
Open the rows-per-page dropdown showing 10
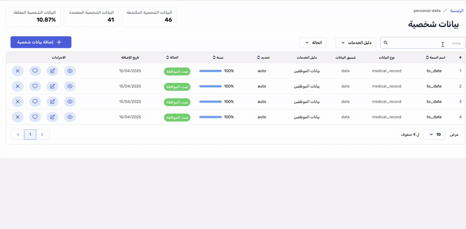435,135
